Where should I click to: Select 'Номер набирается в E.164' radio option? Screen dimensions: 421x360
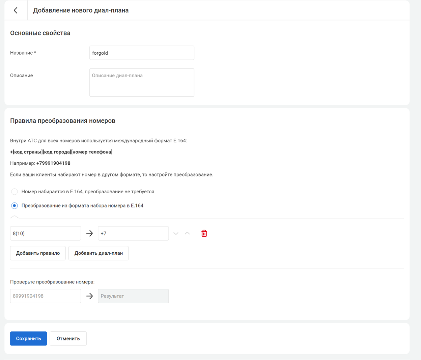[15, 192]
